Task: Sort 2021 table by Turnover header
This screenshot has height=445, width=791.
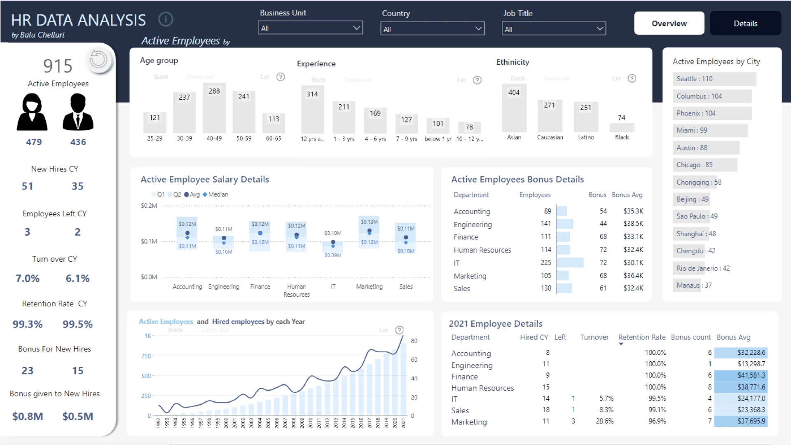Action: click(x=594, y=337)
